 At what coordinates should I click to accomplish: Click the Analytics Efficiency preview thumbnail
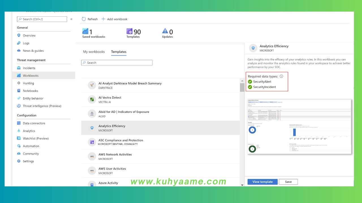tap(299, 127)
